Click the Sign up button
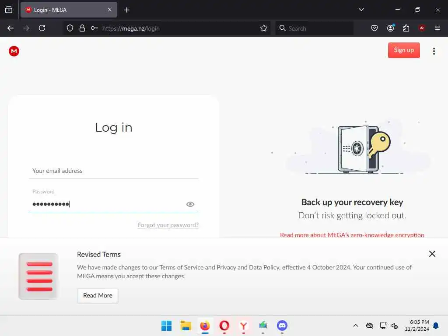Viewport: 448px width, 336px height. tap(404, 50)
